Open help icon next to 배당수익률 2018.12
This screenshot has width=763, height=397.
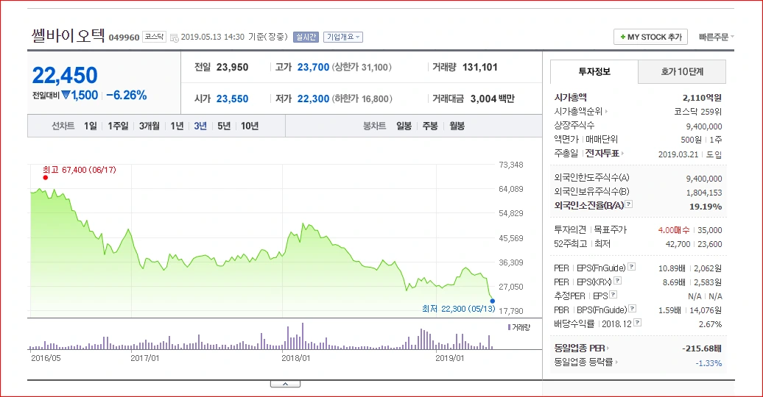(638, 322)
